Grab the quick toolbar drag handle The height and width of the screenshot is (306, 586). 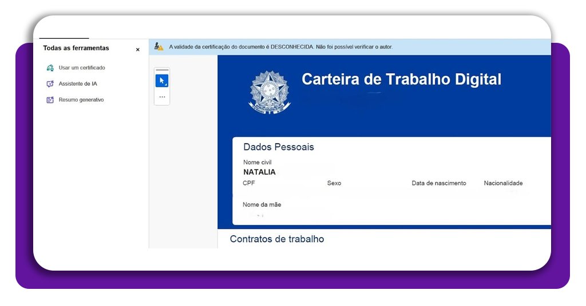coord(162,70)
